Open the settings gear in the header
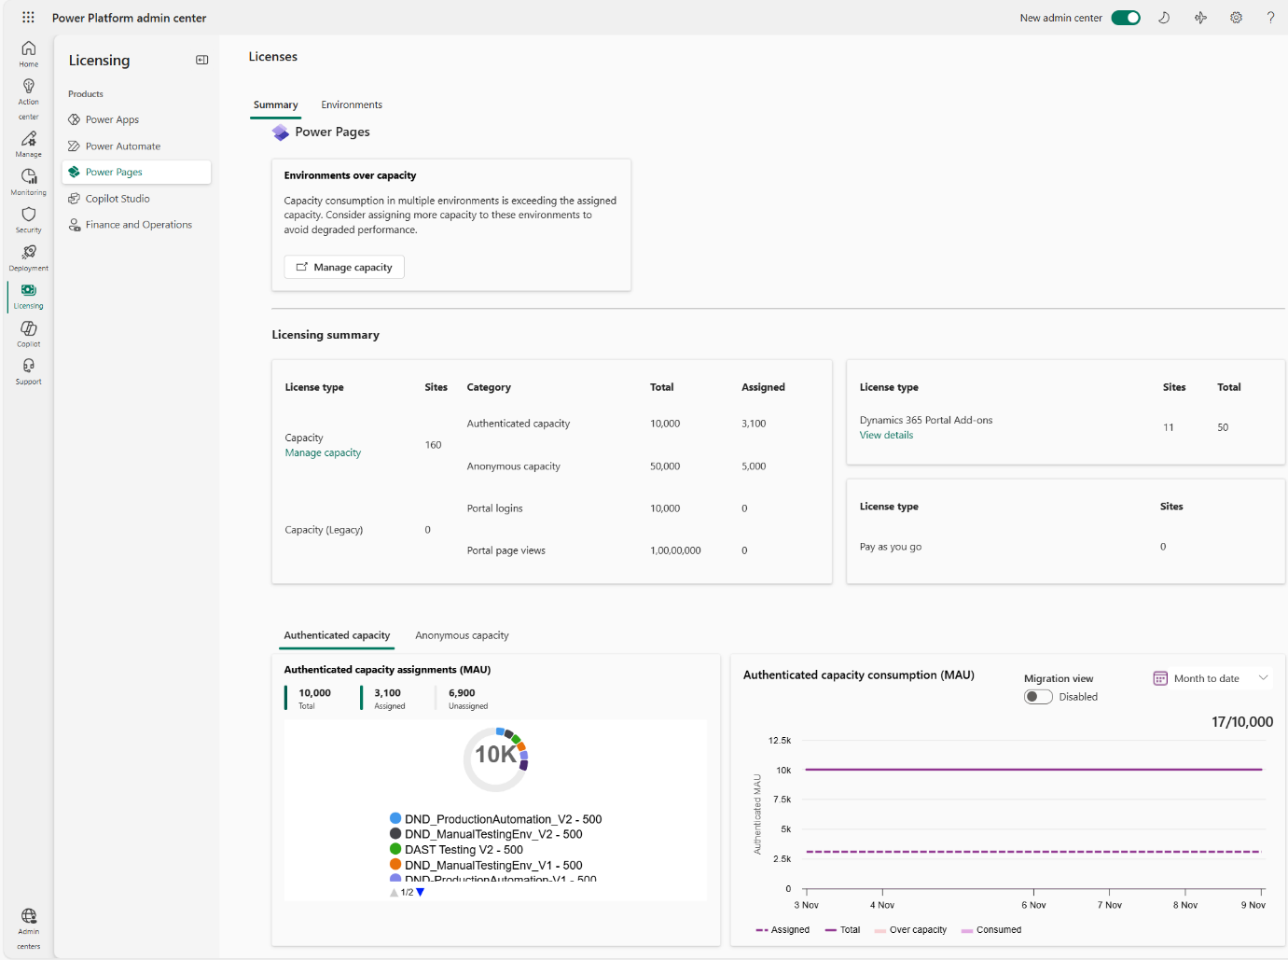Viewport: 1288px width, 960px height. click(x=1236, y=17)
